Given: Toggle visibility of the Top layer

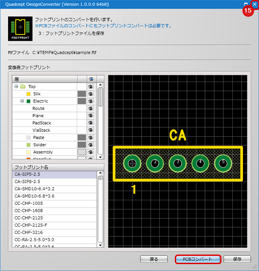Looking at the screenshot, I should 91,86.
